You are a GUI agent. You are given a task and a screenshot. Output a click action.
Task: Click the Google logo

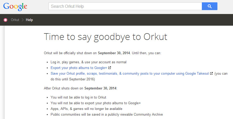point(15,6)
